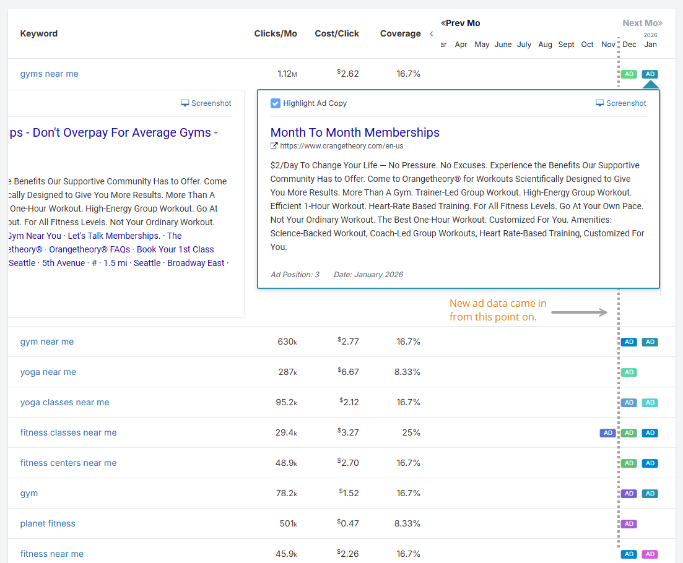Open Screenshot in the Month To Month Memberships panel

point(620,103)
